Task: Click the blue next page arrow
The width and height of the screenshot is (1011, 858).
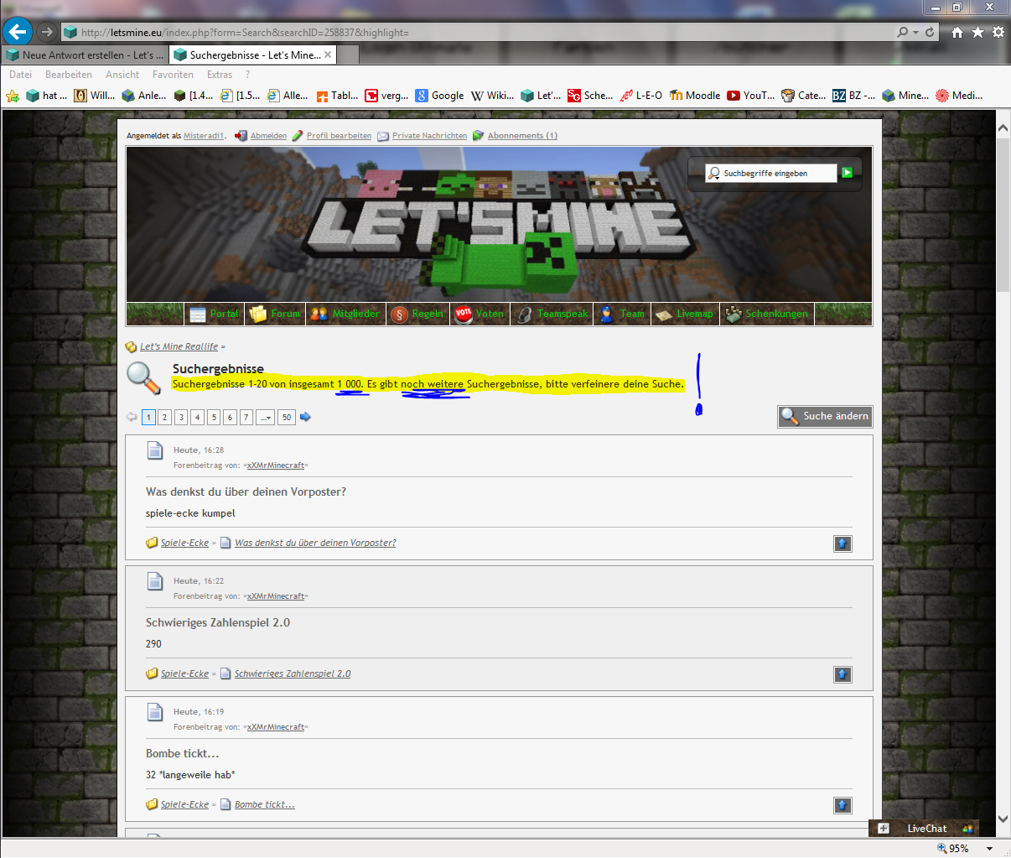Action: coord(305,417)
